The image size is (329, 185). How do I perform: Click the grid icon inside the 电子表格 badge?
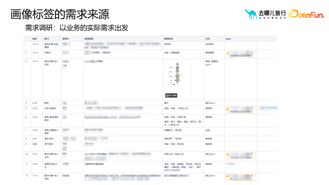[167, 95]
